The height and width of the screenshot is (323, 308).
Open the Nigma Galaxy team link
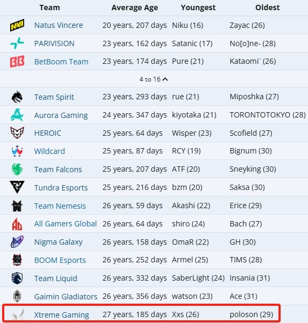coord(58,242)
